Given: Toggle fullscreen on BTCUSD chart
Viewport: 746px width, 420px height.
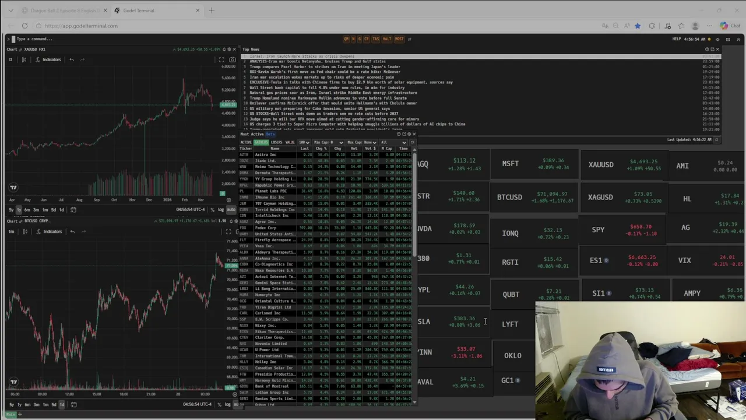Looking at the screenshot, I should tap(228, 232).
